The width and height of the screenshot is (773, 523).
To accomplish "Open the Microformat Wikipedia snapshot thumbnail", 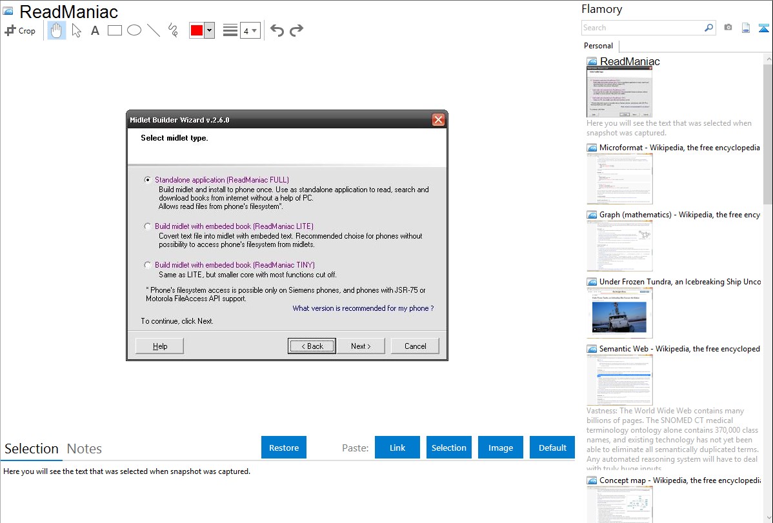I will [x=619, y=179].
